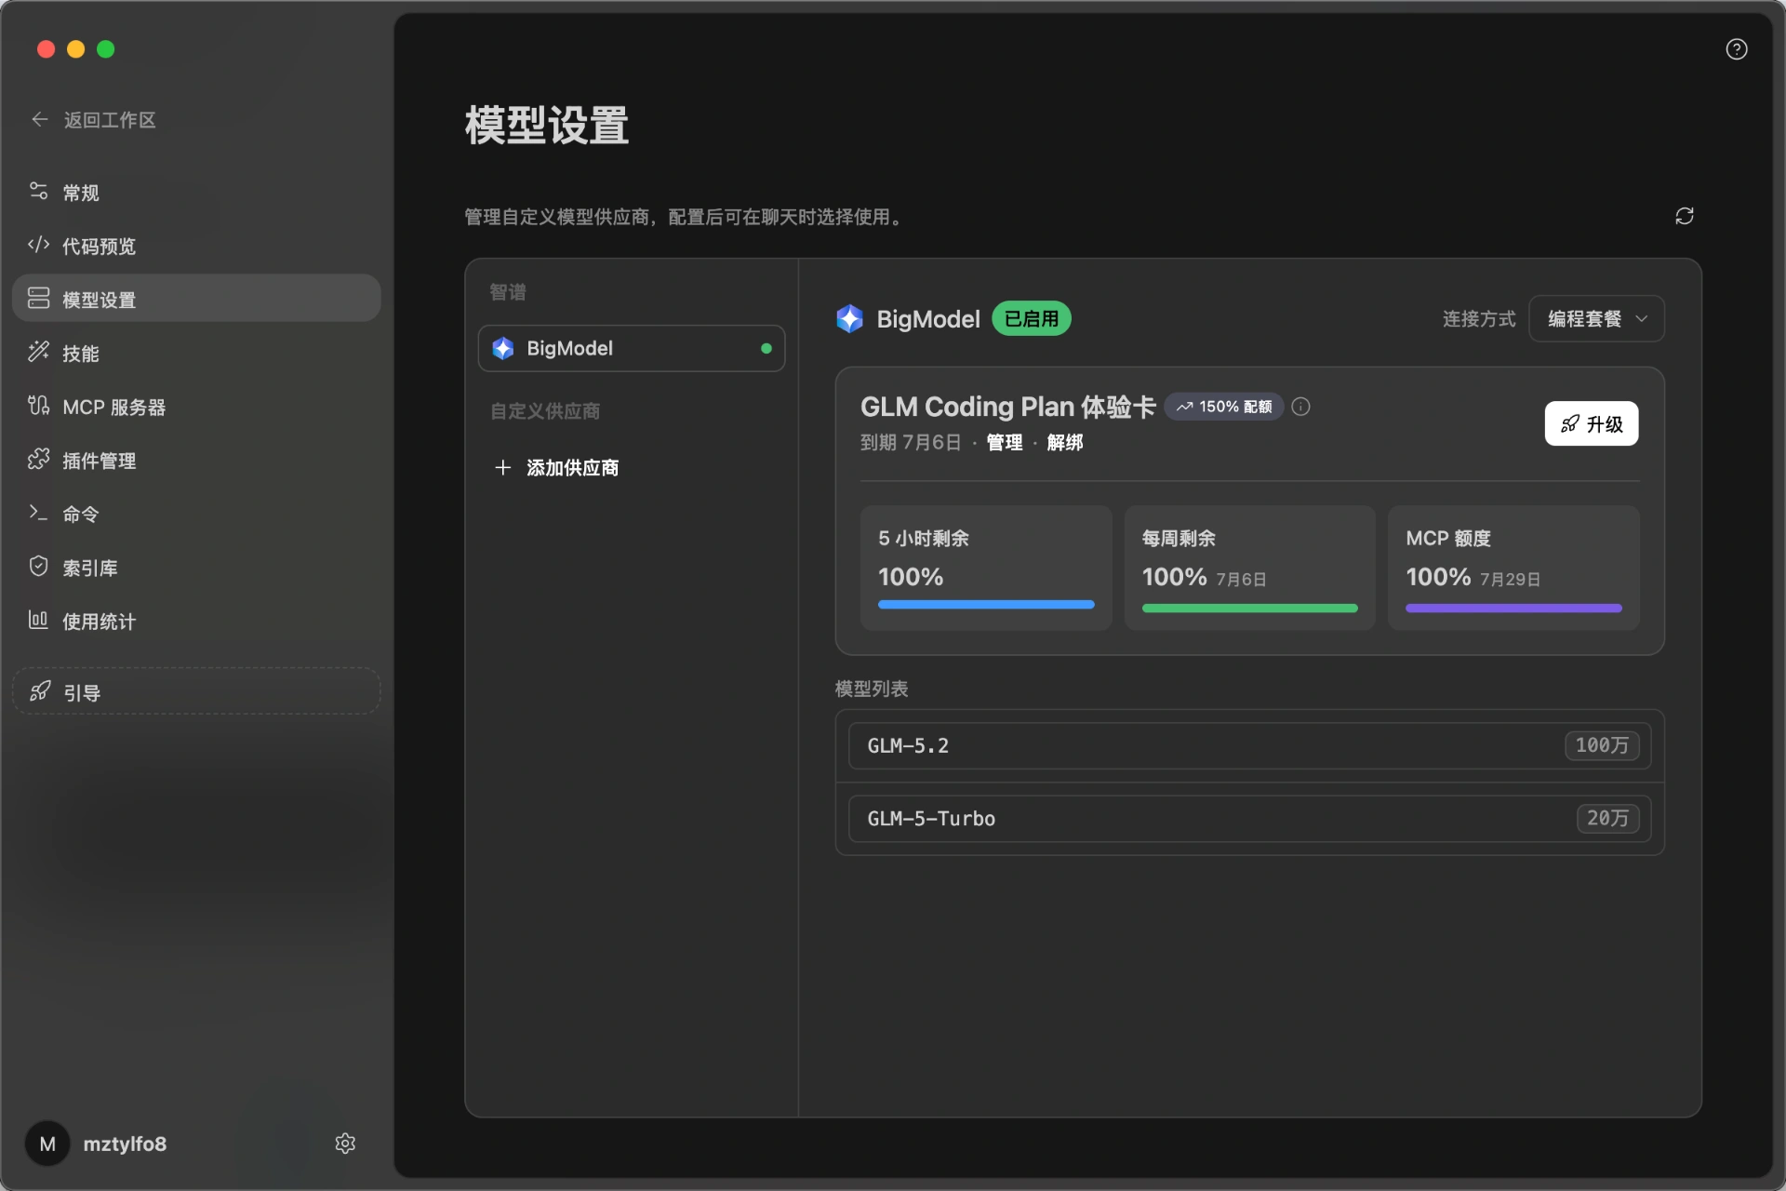Click the blue 5 小时剩余 progress bar
Viewport: 1786px width, 1191px height.
[x=986, y=605]
